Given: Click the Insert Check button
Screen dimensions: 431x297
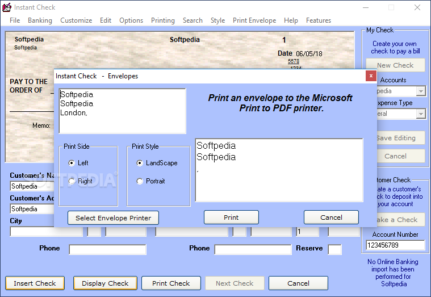Looking at the screenshot, I should coord(35,283).
